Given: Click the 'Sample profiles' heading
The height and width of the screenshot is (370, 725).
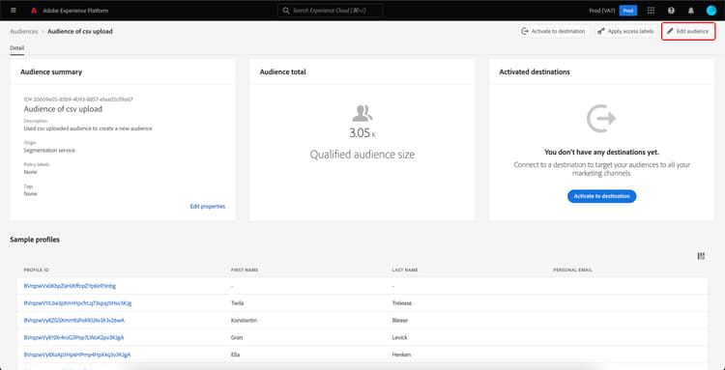Looking at the screenshot, I should point(35,240).
